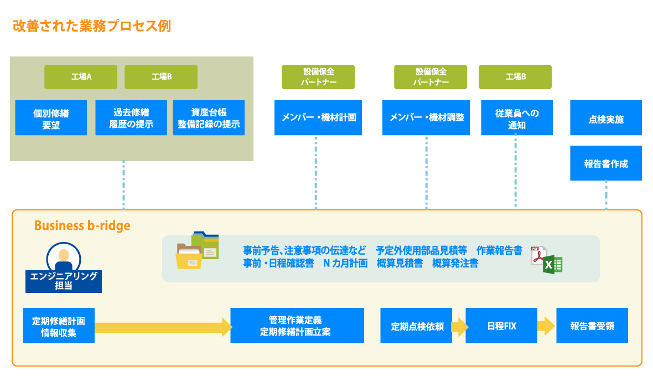Toggle the 報告書作成 process box
Image resolution: width=653 pixels, height=376 pixels.
(x=606, y=163)
